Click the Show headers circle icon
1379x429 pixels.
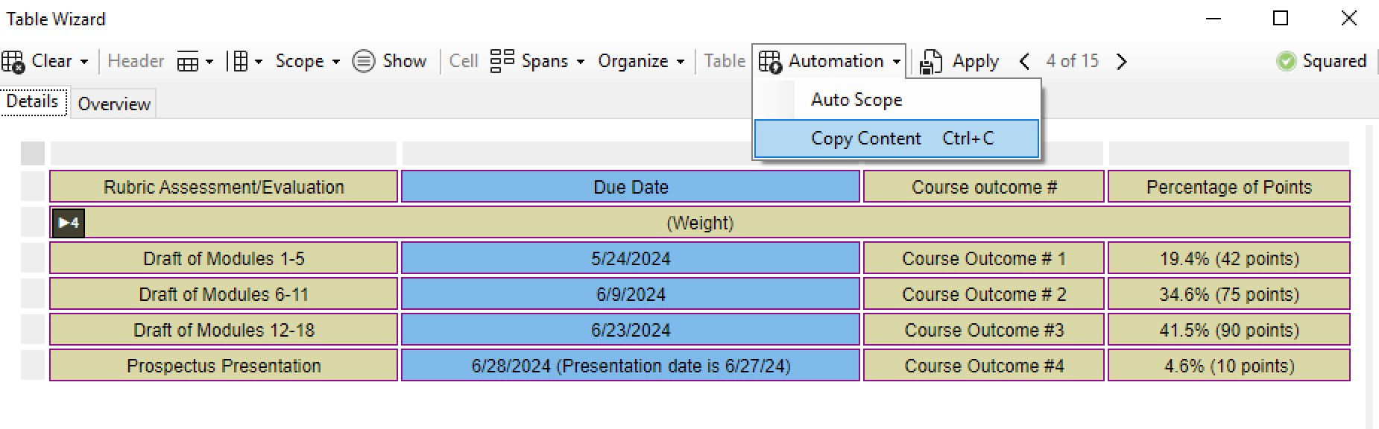[363, 61]
